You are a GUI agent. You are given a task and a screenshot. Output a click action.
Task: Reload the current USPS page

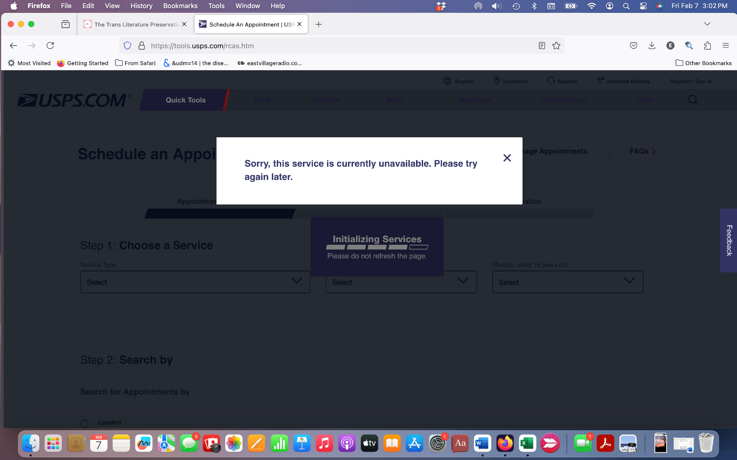click(50, 46)
